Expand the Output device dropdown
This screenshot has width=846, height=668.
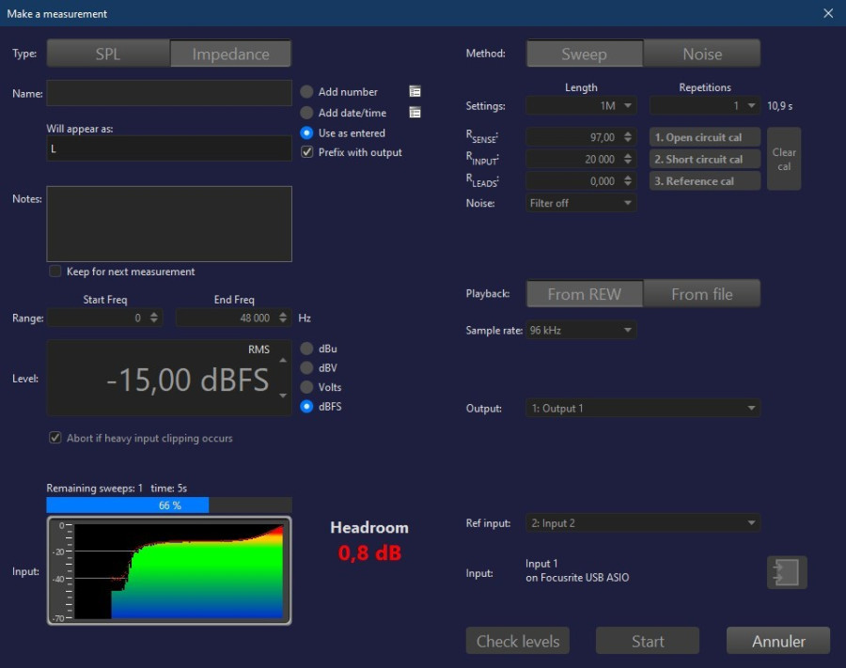643,408
